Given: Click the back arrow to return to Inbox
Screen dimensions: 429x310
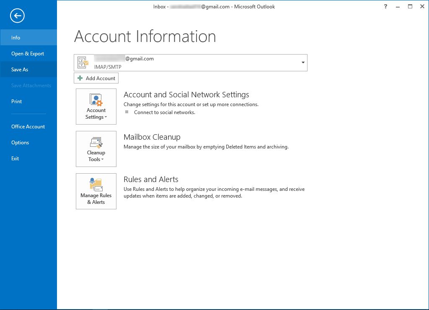Looking at the screenshot, I should [17, 16].
